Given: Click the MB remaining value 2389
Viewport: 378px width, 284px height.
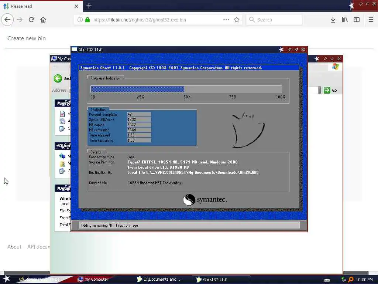Looking at the screenshot, I should [x=139, y=130].
